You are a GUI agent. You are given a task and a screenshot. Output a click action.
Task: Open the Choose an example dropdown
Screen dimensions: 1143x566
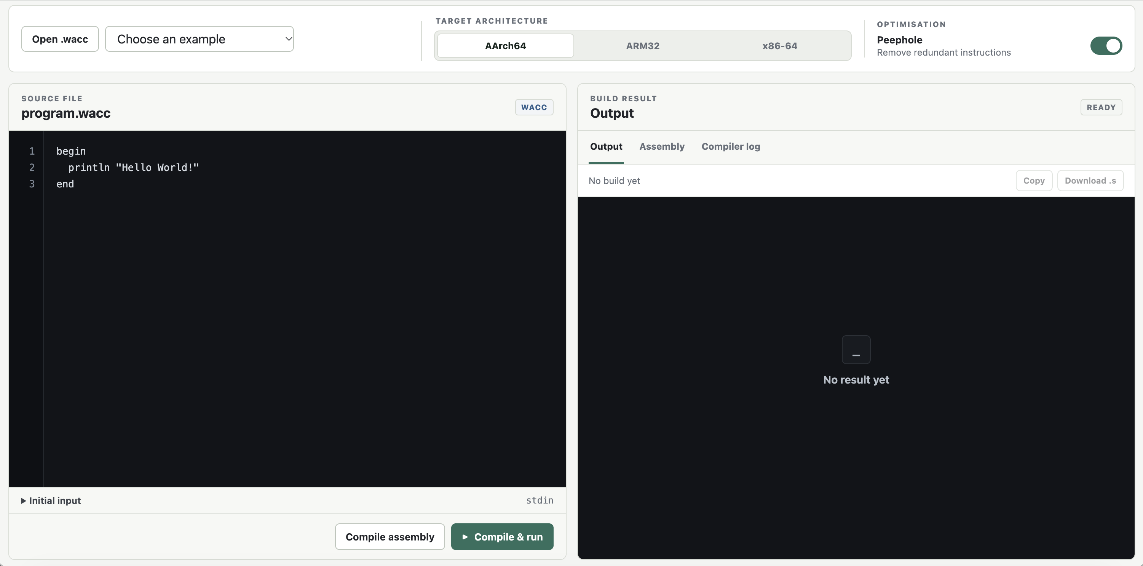click(x=199, y=39)
